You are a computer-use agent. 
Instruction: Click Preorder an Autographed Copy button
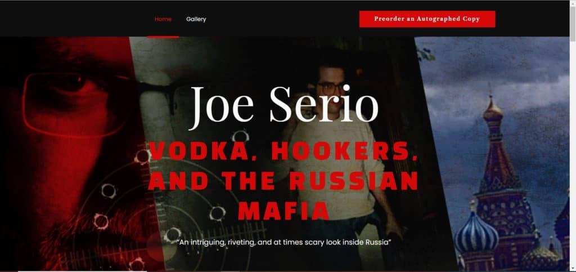(x=427, y=19)
